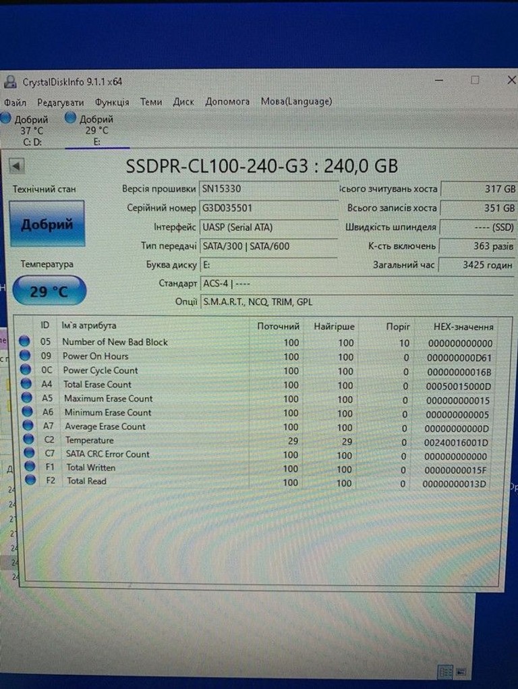Click the previous disk arrow button
The image size is (518, 689).
(16, 166)
